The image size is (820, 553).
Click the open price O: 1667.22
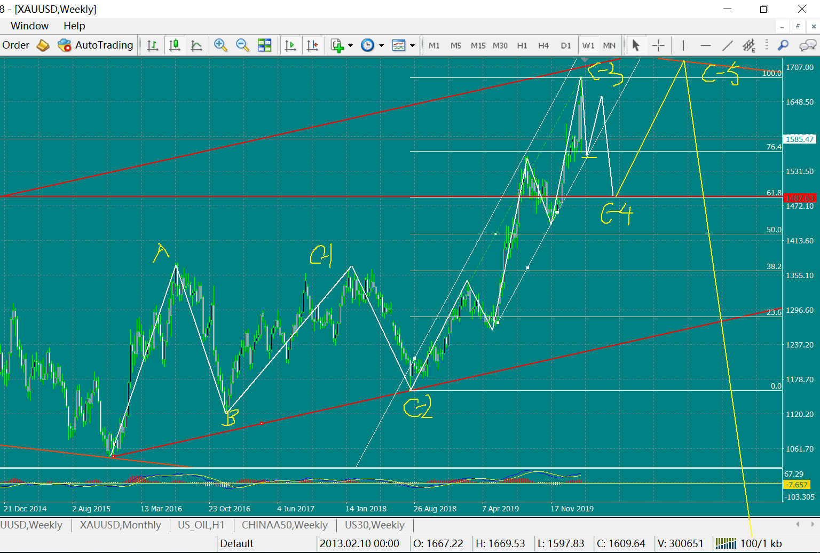coord(438,543)
